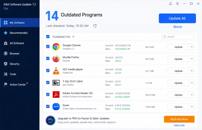Open update options arrow for VLC media player
Image resolution: width=202 pixels, height=130 pixels.
(x=192, y=71)
